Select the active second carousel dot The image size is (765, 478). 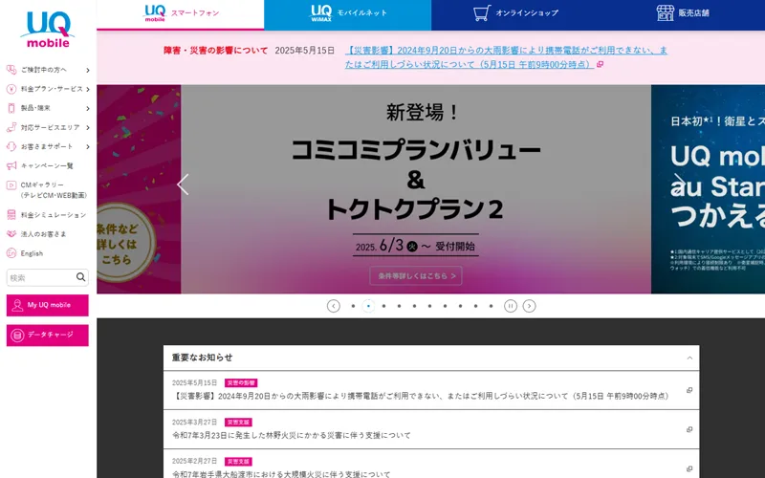tap(368, 306)
